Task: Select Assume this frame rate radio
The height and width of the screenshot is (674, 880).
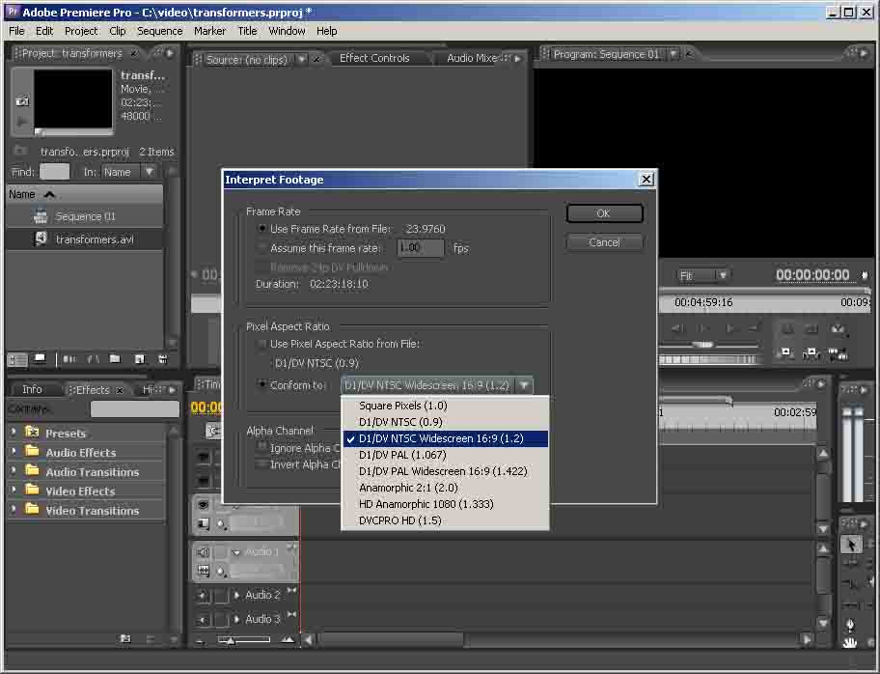Action: pyautogui.click(x=261, y=248)
